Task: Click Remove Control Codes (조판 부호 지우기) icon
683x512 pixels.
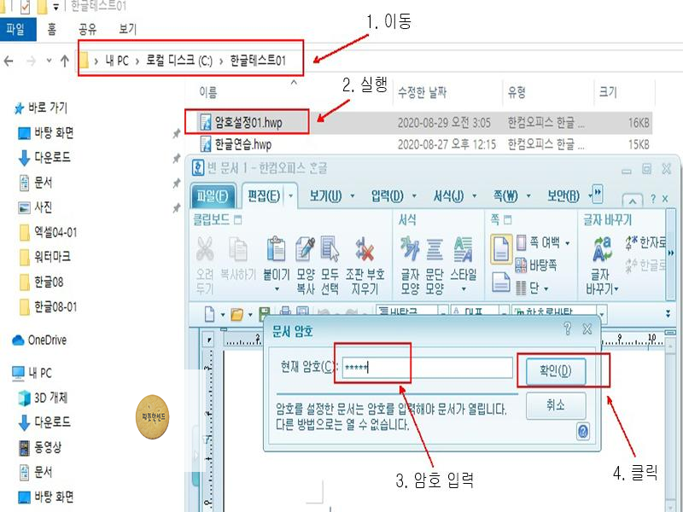Action: click(x=365, y=248)
